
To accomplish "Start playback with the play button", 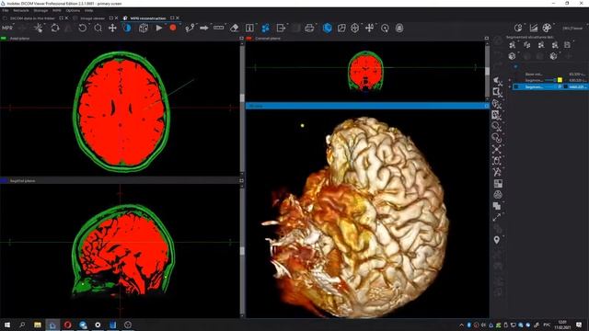I will point(159,28).
